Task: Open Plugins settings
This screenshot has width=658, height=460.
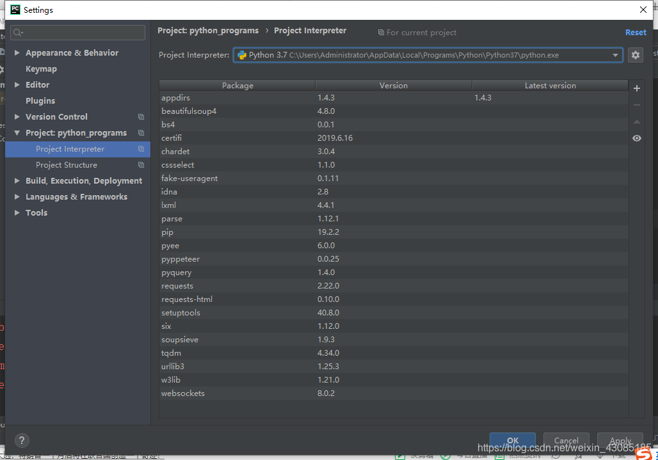Action: 40,100
